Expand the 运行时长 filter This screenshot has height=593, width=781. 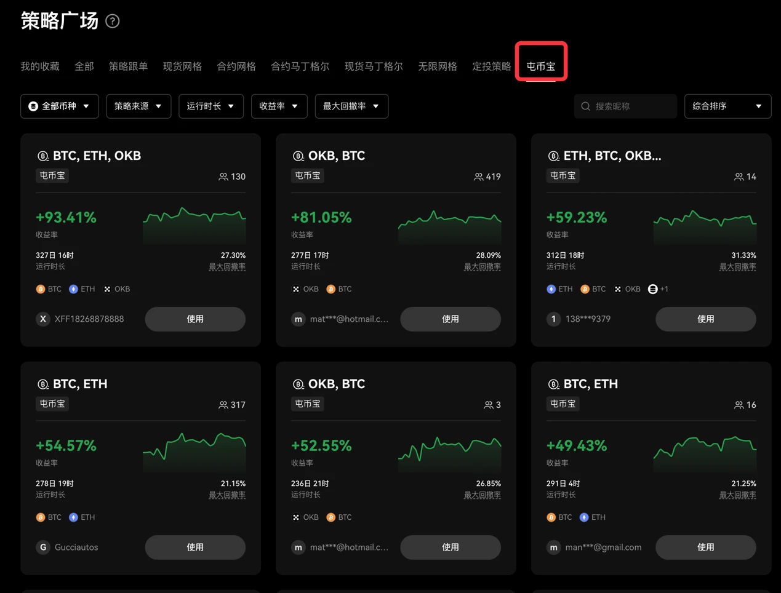[211, 106]
